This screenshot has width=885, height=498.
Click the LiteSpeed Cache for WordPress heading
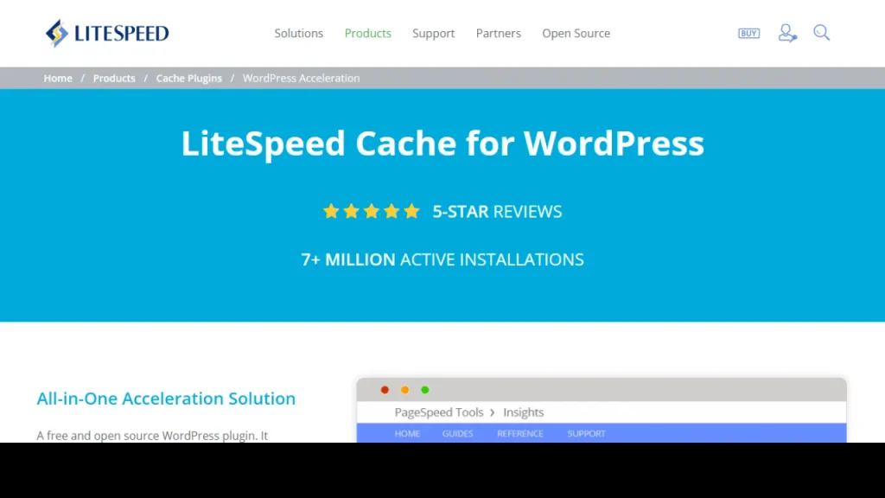(442, 143)
